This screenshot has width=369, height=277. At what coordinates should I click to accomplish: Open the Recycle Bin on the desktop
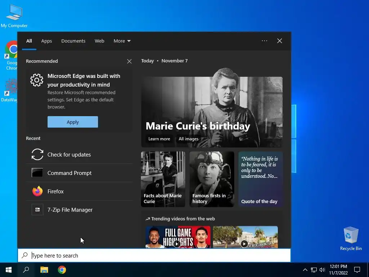tap(351, 238)
